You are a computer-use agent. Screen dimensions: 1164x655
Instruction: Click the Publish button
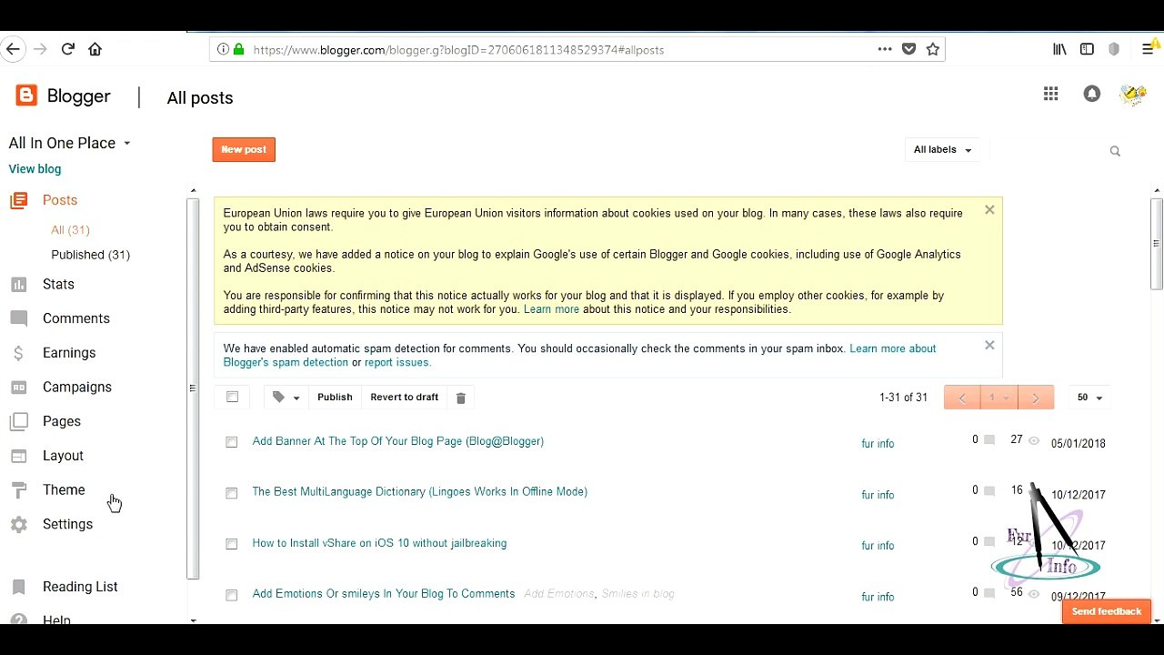point(335,398)
